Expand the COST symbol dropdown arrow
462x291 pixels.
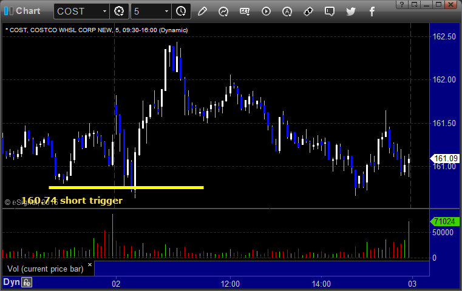point(104,11)
